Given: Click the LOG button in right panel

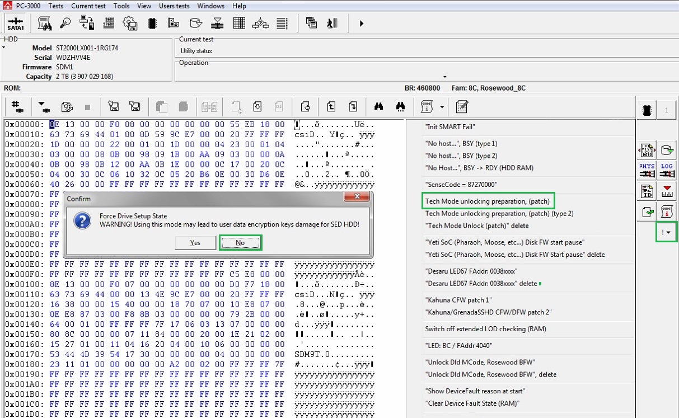Looking at the screenshot, I should (667, 170).
